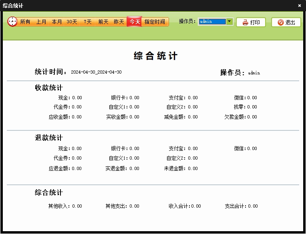The width and height of the screenshot is (306, 234).
Task: Click the 退出 exit button
Action: coord(286,22)
